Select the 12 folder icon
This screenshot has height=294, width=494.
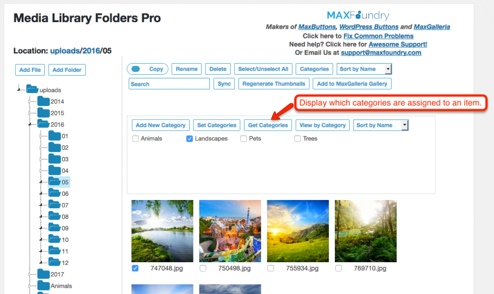55,262
